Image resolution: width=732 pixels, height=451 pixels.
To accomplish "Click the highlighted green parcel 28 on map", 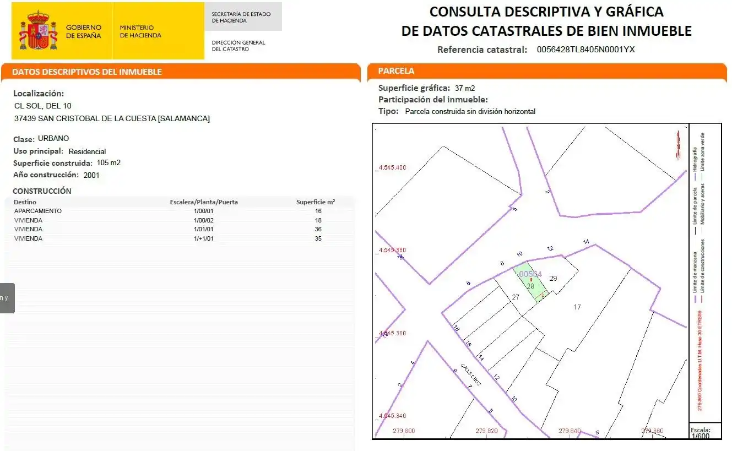I will click(x=530, y=282).
